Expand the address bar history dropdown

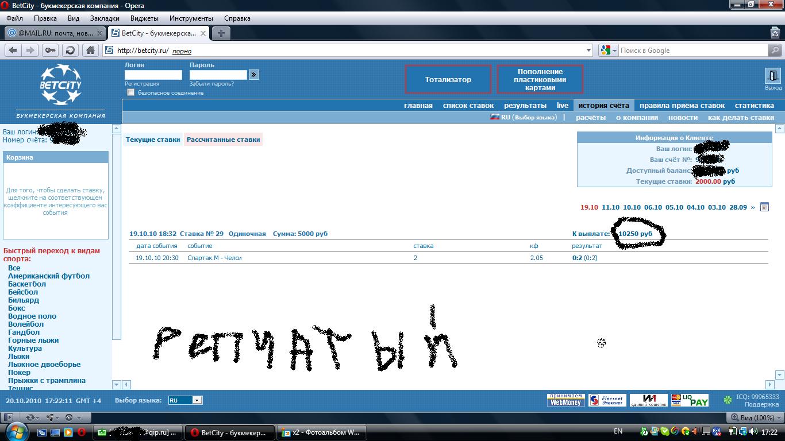click(588, 51)
